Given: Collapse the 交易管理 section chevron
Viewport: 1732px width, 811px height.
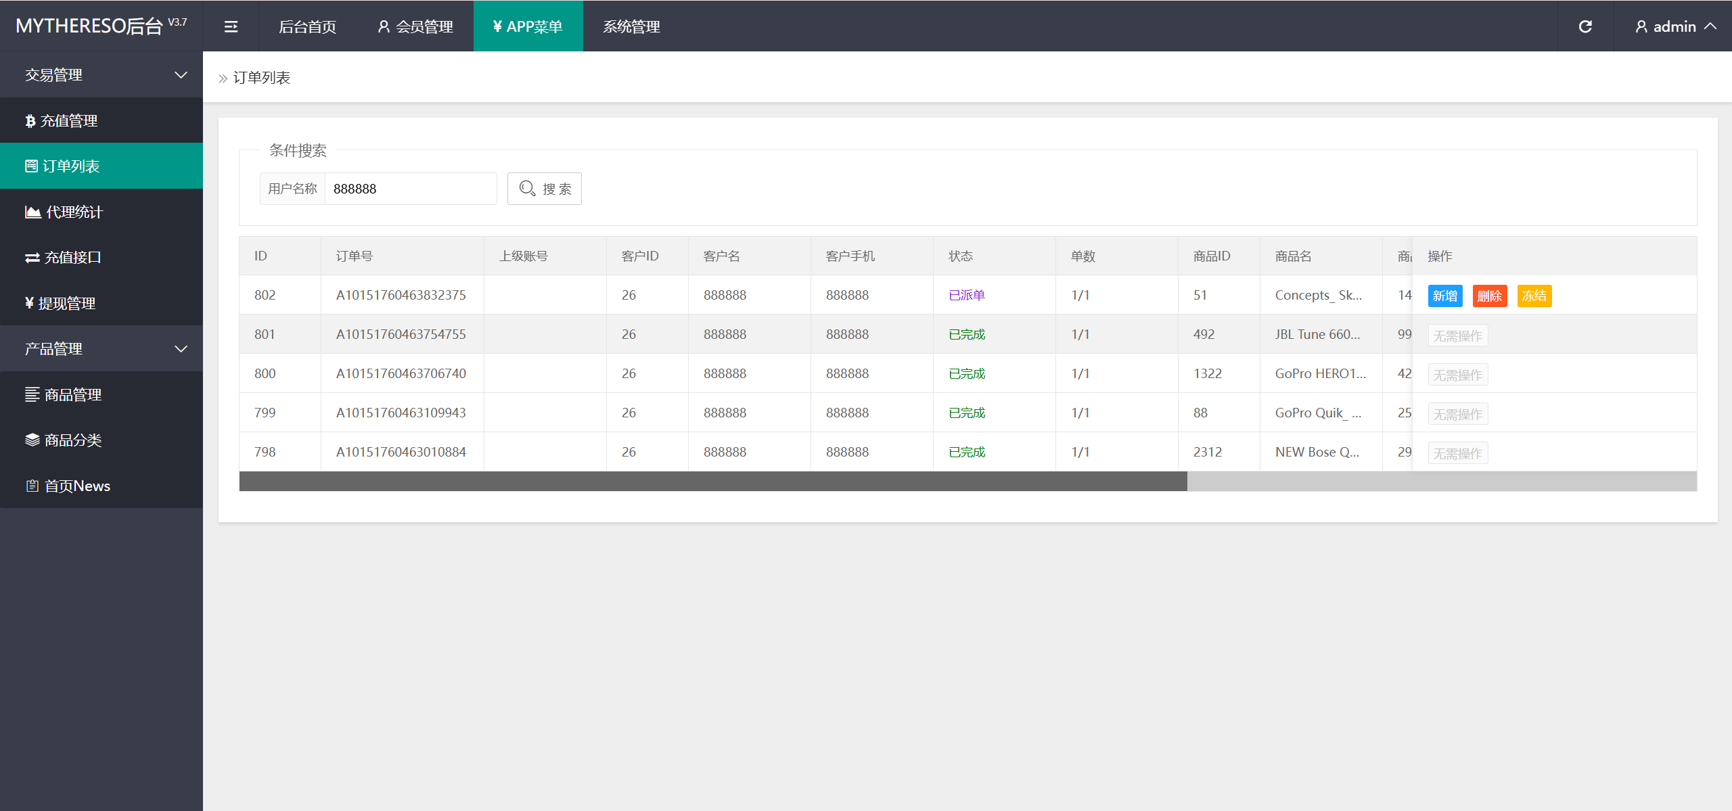Looking at the screenshot, I should point(181,75).
